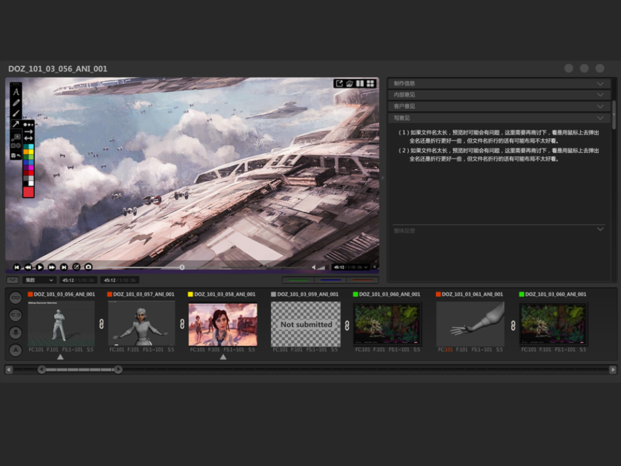Open the 集数 dropdown
The image size is (621, 466).
point(39,280)
